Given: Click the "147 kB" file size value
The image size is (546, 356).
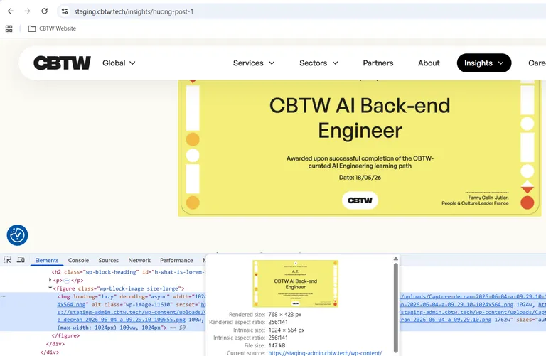Looking at the screenshot, I should pyautogui.click(x=277, y=345).
